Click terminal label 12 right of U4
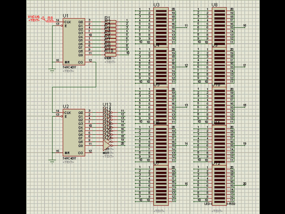The height and width of the screenshot is (214, 285). pos(186,66)
